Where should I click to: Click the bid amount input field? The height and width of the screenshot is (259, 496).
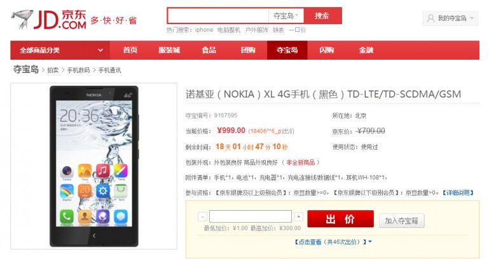click(250, 216)
